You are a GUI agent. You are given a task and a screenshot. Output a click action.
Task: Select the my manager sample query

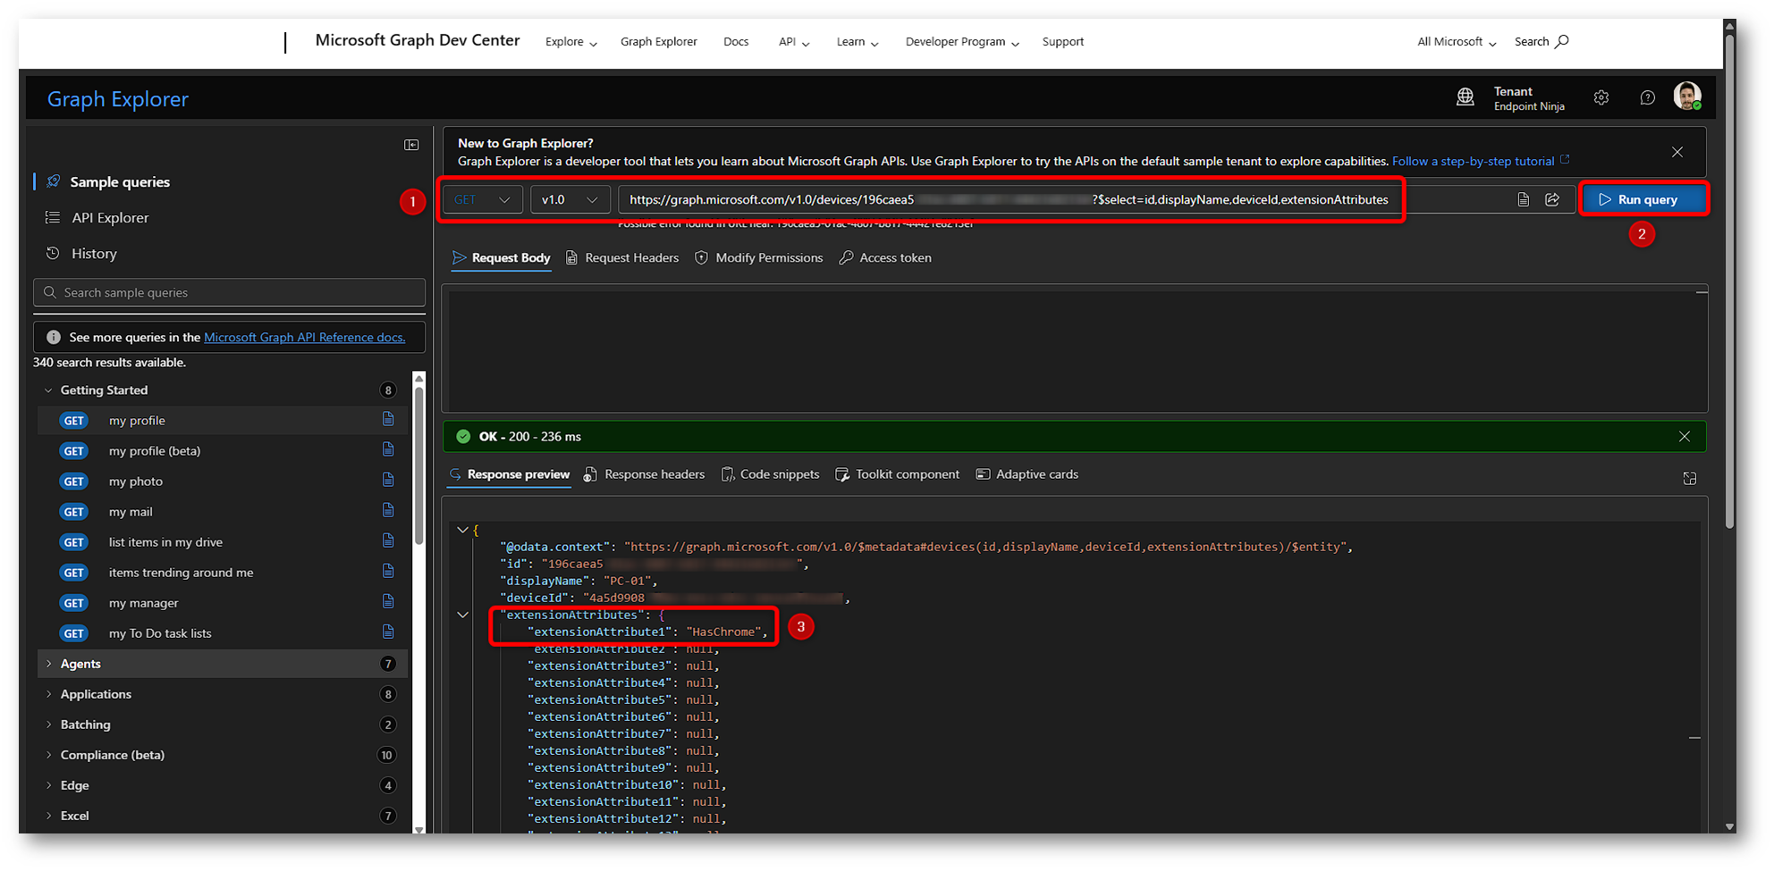tap(143, 603)
